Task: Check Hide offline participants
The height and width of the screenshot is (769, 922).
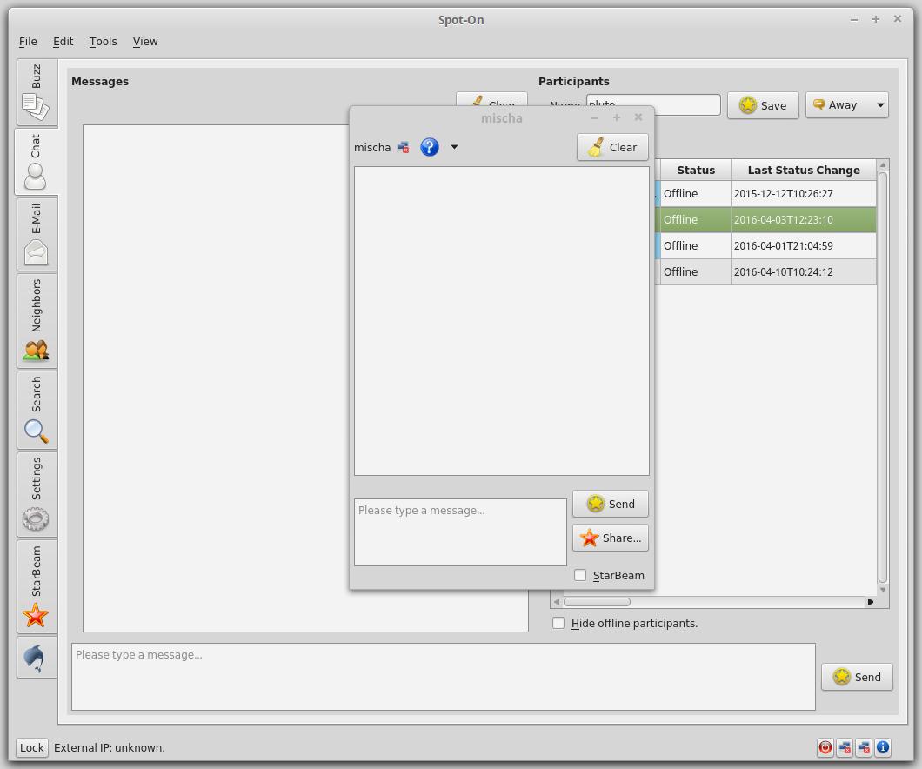Action: [558, 623]
